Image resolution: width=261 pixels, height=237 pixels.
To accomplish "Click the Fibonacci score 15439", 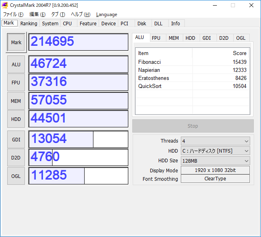I will [x=239, y=62].
